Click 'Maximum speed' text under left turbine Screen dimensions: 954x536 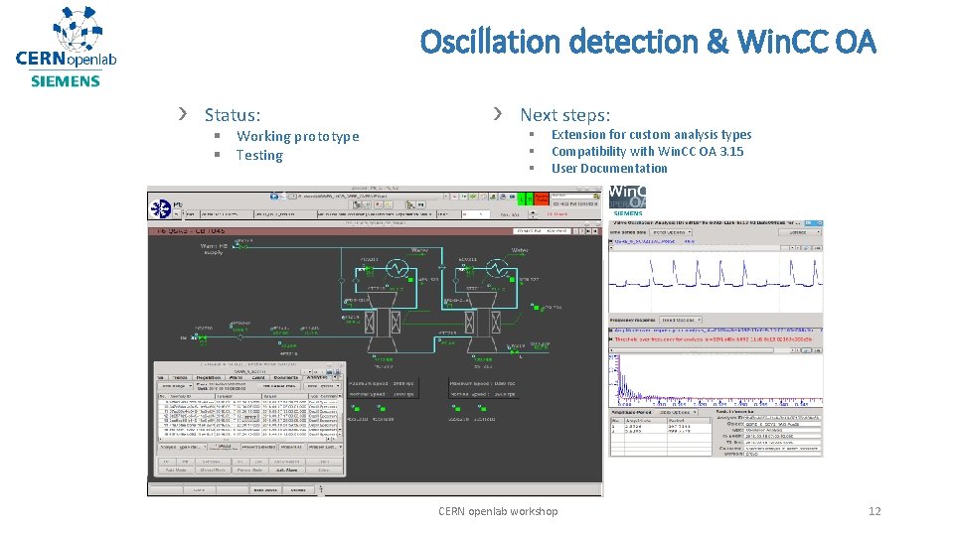[382, 383]
